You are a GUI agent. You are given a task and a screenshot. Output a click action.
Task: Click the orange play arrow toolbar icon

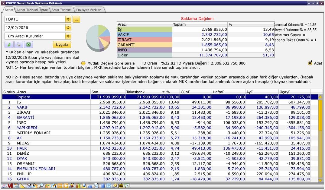coord(66,186)
